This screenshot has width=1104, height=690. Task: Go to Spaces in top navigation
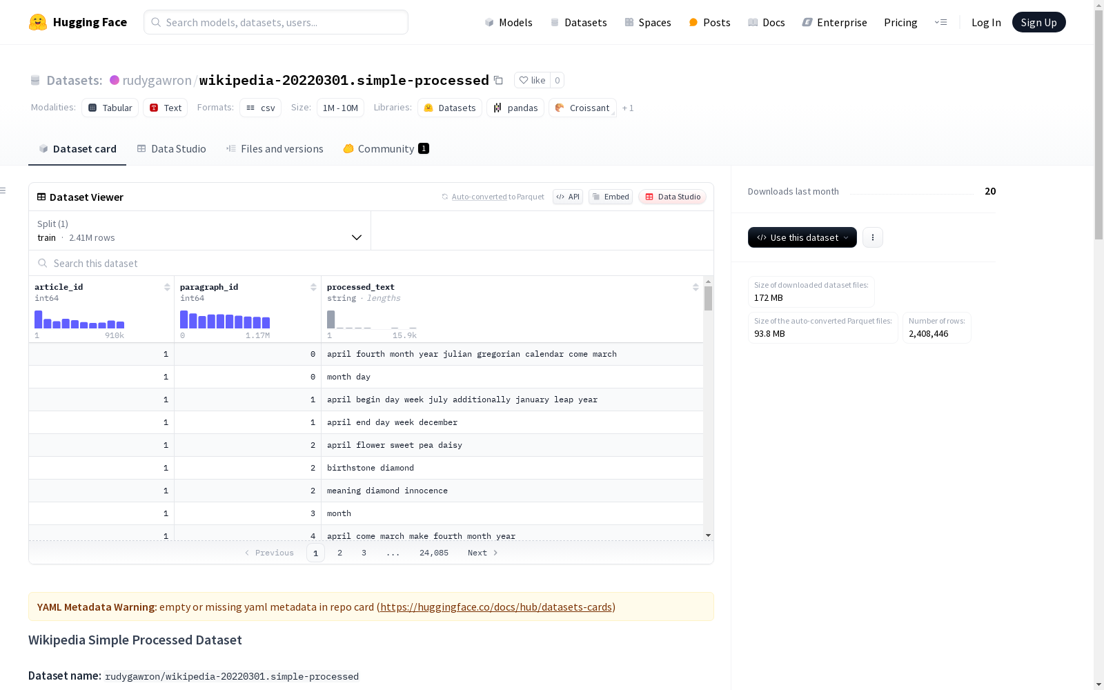coord(648,22)
